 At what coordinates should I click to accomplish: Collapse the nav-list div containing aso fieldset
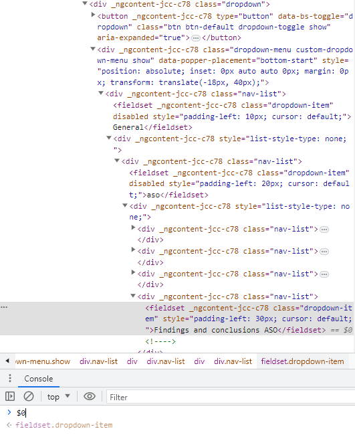pyautogui.click(x=117, y=161)
